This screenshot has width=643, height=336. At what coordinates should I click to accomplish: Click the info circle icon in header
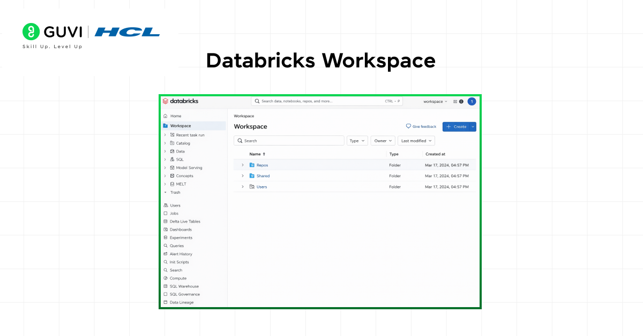pos(461,101)
